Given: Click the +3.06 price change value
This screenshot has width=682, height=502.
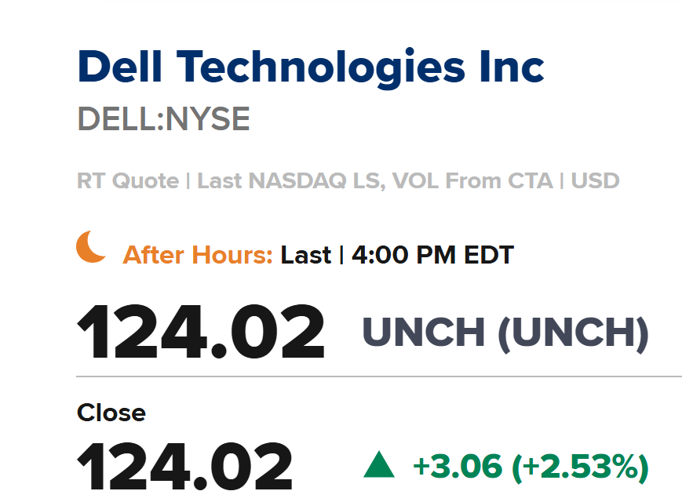Looking at the screenshot, I should (x=458, y=467).
